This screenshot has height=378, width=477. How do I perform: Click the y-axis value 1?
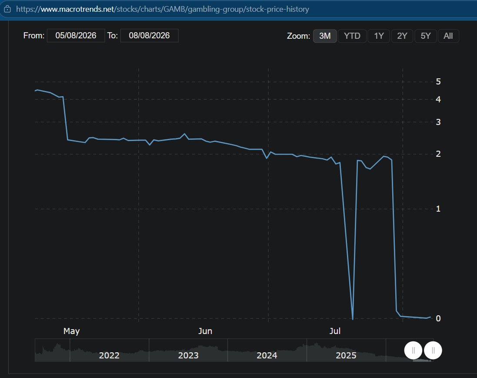438,209
